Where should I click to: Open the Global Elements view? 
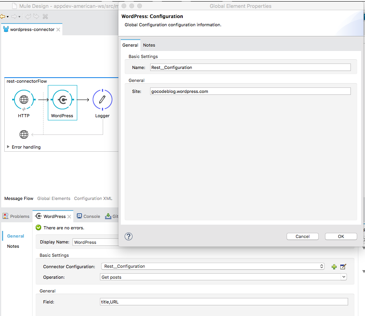pyautogui.click(x=54, y=198)
